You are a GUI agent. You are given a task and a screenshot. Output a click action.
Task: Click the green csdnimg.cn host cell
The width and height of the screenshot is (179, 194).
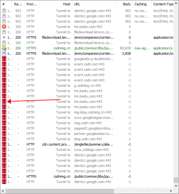(62, 48)
